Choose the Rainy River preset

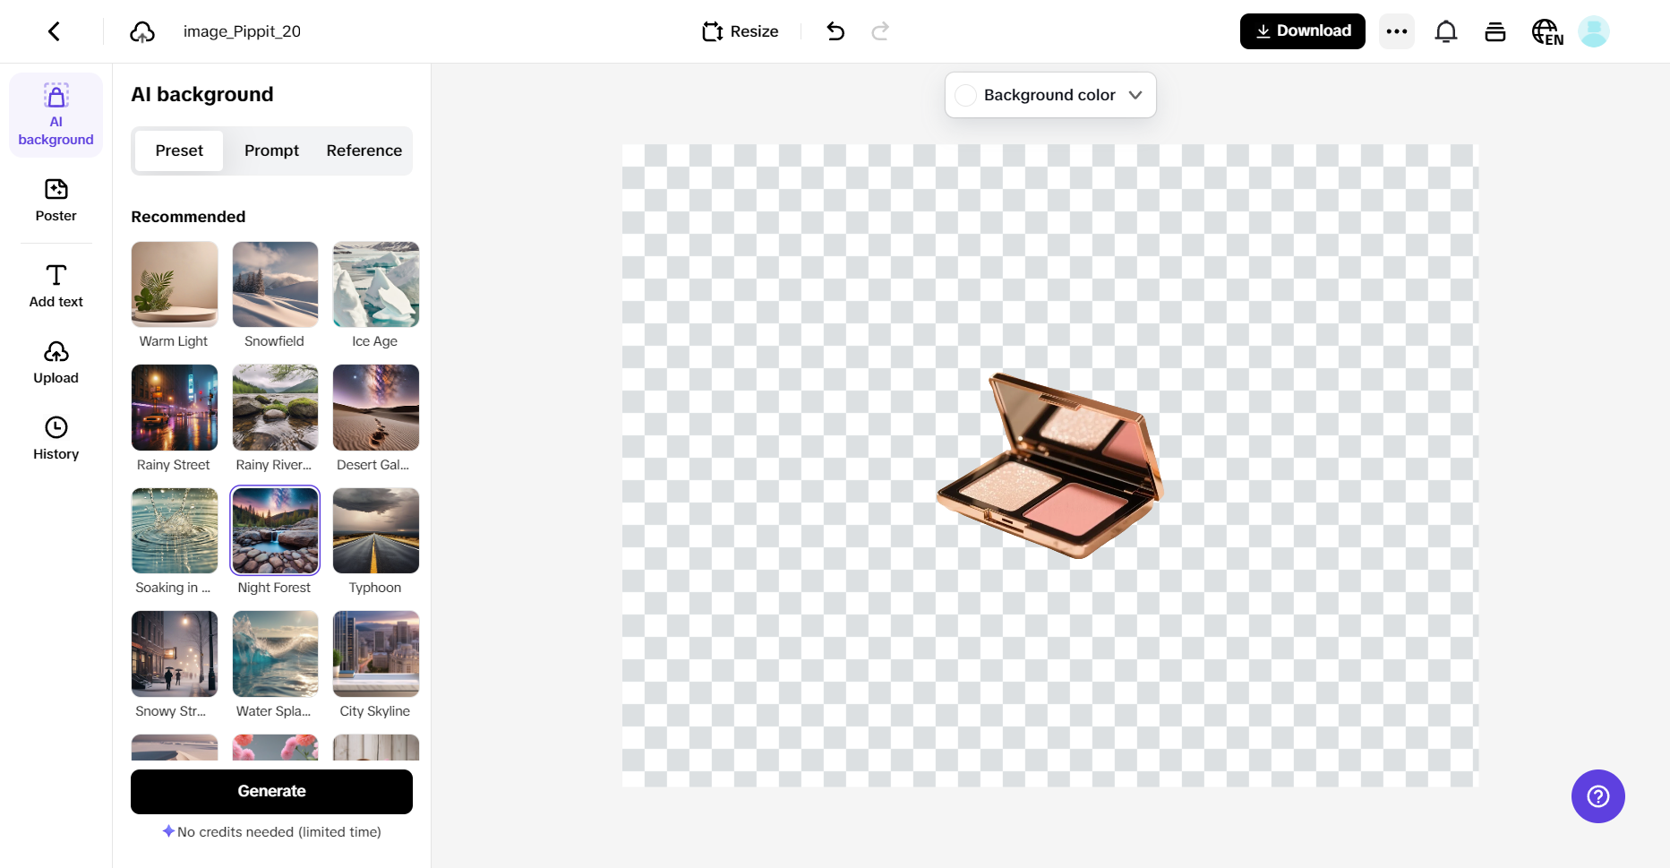[x=275, y=408]
